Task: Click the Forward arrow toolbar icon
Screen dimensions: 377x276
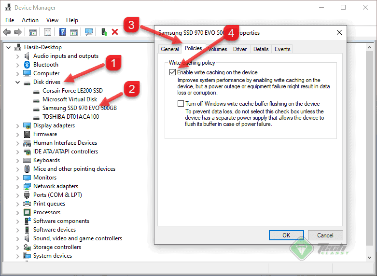Action: tap(18, 32)
